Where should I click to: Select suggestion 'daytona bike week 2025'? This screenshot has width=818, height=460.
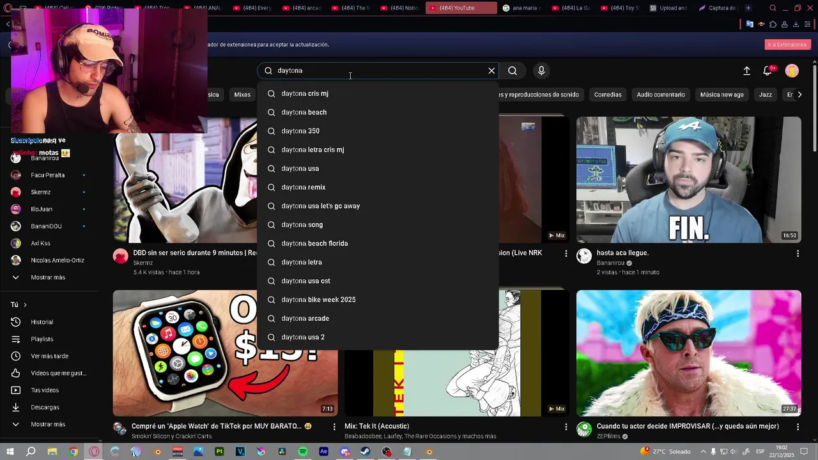click(x=377, y=300)
